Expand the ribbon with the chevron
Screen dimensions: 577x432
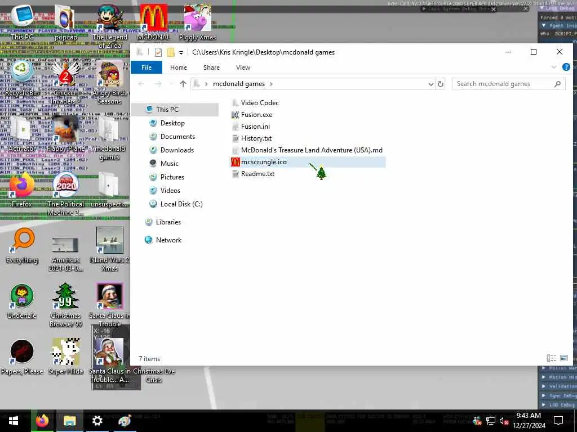(x=554, y=67)
